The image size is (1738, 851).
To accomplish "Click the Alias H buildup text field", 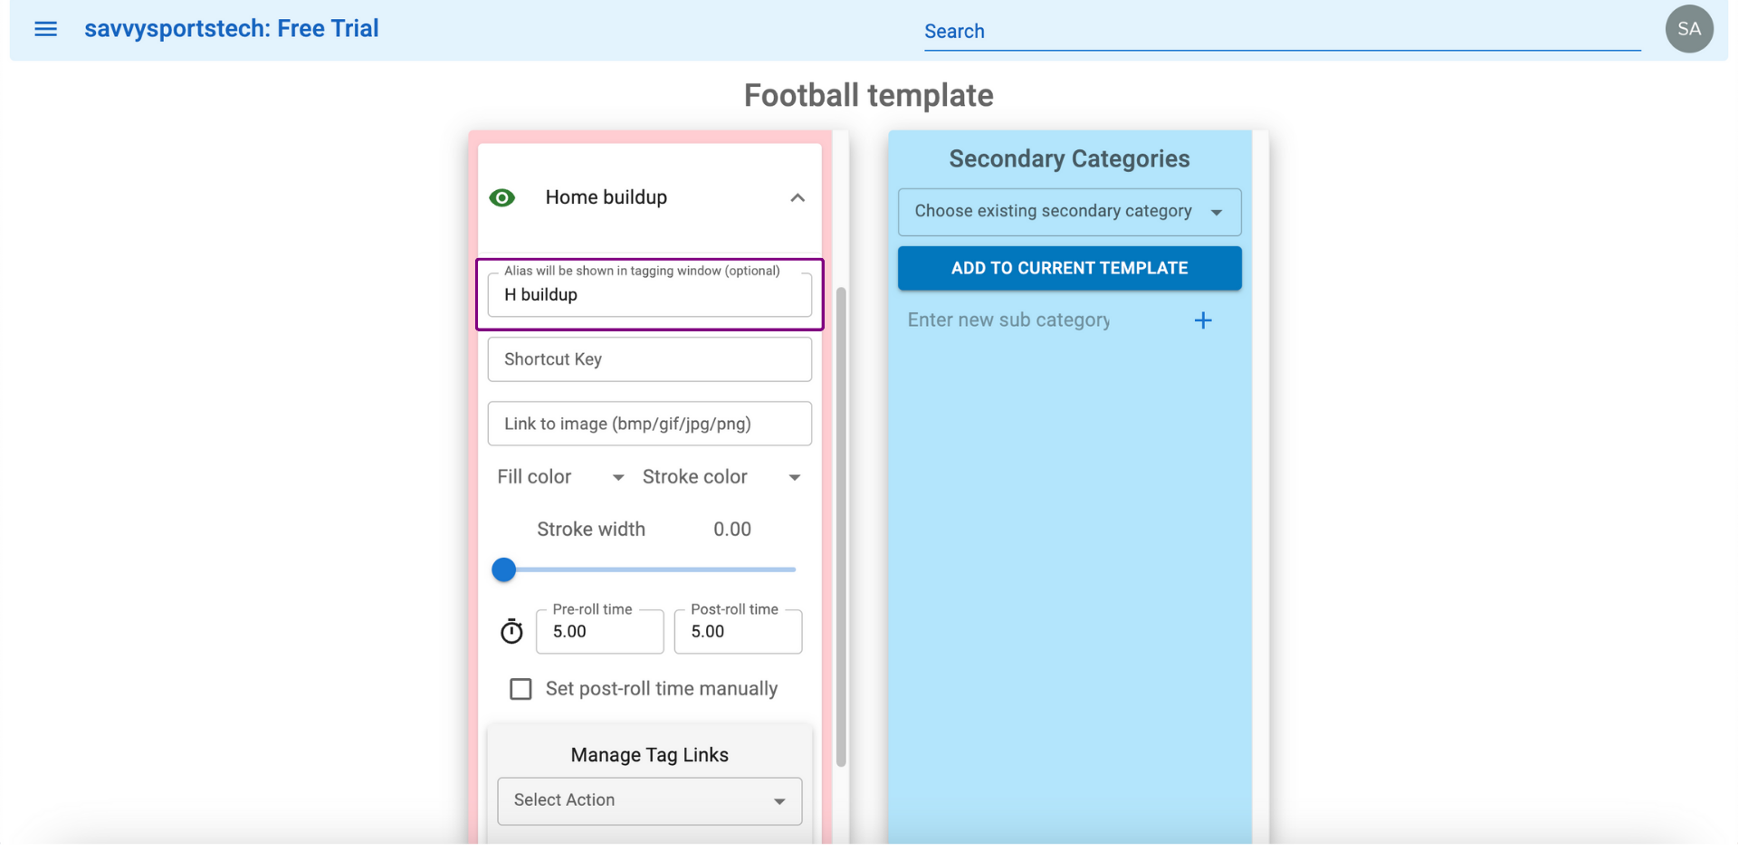I will pos(650,294).
